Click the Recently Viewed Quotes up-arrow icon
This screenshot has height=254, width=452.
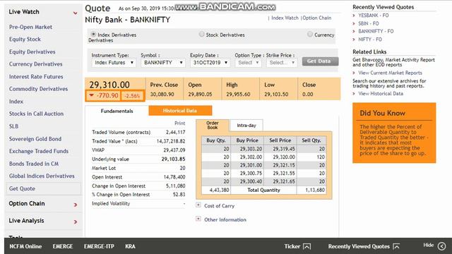396,246
